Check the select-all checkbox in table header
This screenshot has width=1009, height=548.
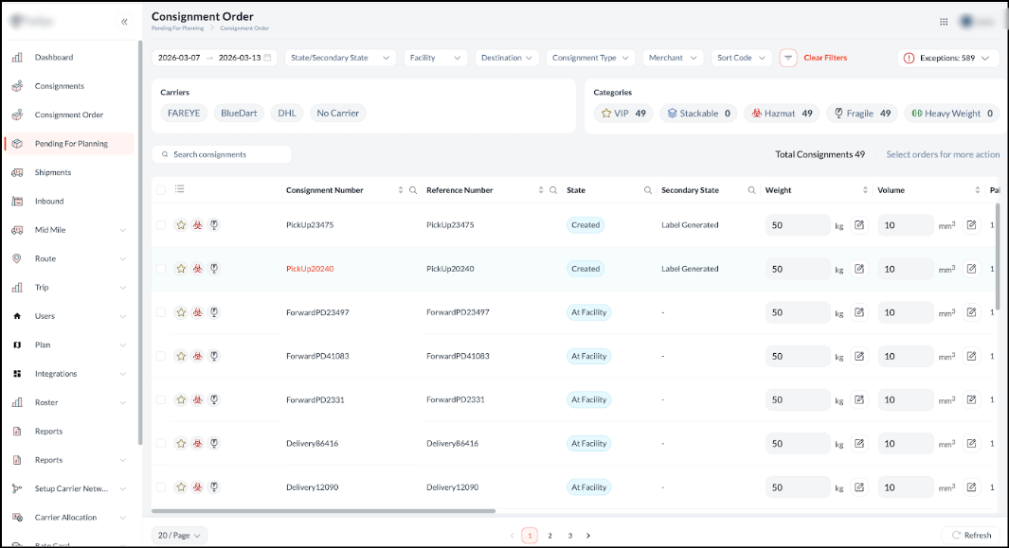[161, 190]
